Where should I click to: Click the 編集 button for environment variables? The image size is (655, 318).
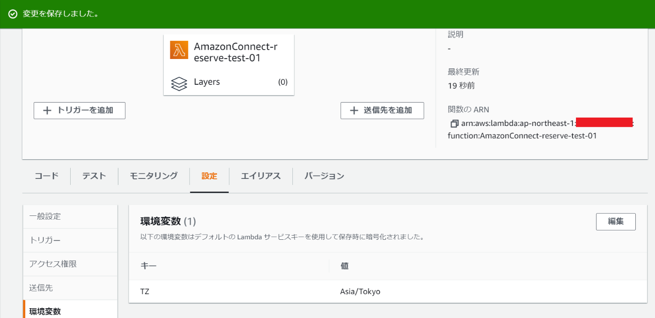616,222
